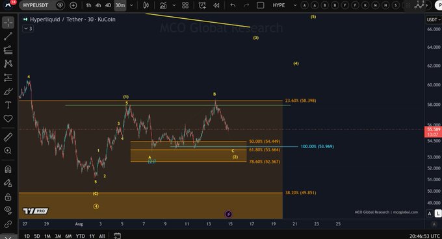Toggle lock all drawings
442x239 pixels.
[x=8, y=197]
